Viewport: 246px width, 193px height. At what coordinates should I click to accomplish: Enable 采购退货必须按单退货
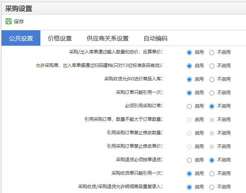coord(190,160)
